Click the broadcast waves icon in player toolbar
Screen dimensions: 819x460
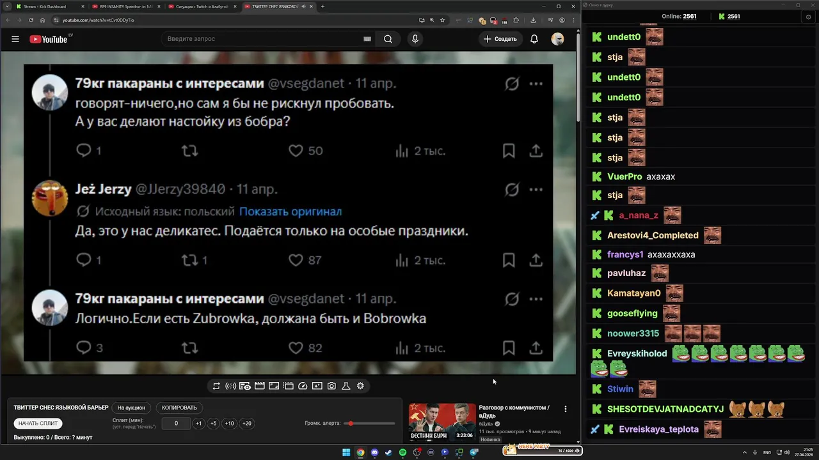(231, 386)
